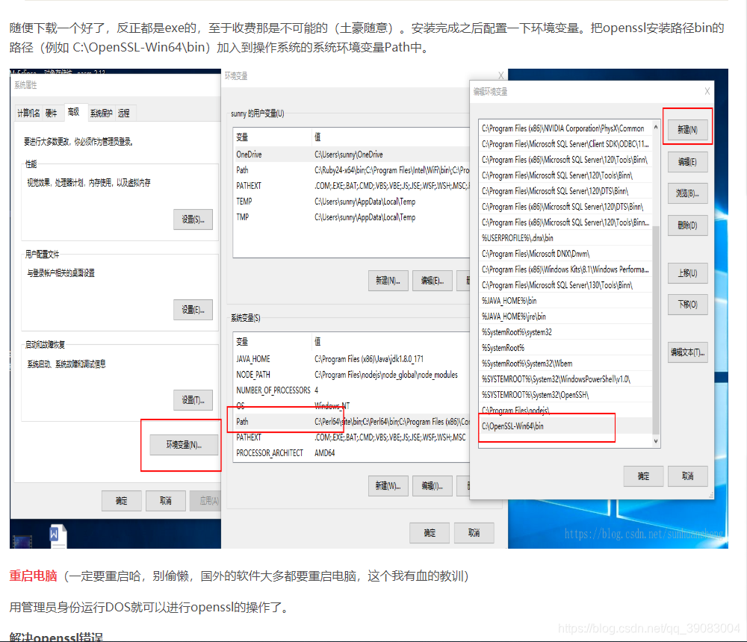The width and height of the screenshot is (747, 642).
Task: Click 上移(U) to move entry up
Action: pos(686,272)
